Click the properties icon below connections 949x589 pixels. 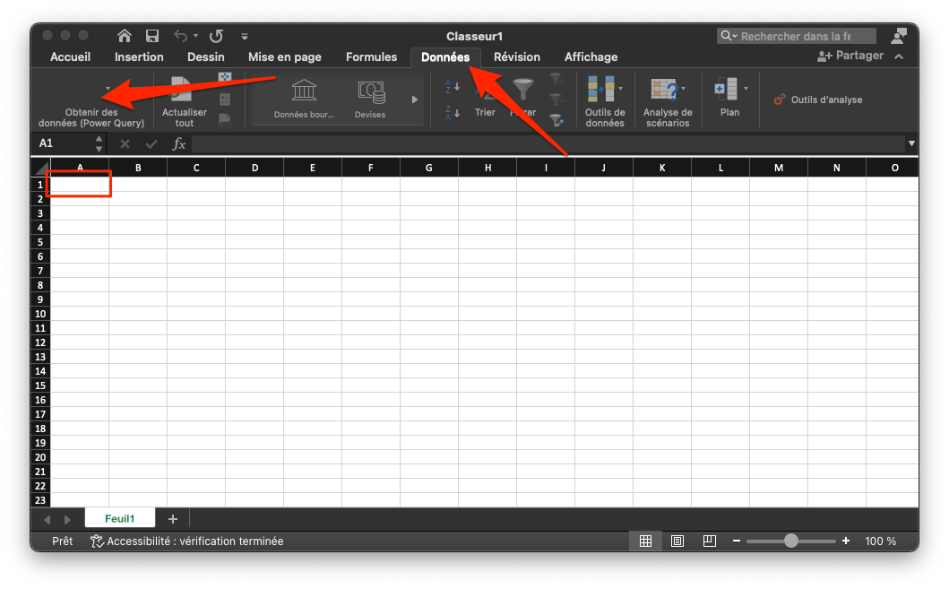(225, 100)
